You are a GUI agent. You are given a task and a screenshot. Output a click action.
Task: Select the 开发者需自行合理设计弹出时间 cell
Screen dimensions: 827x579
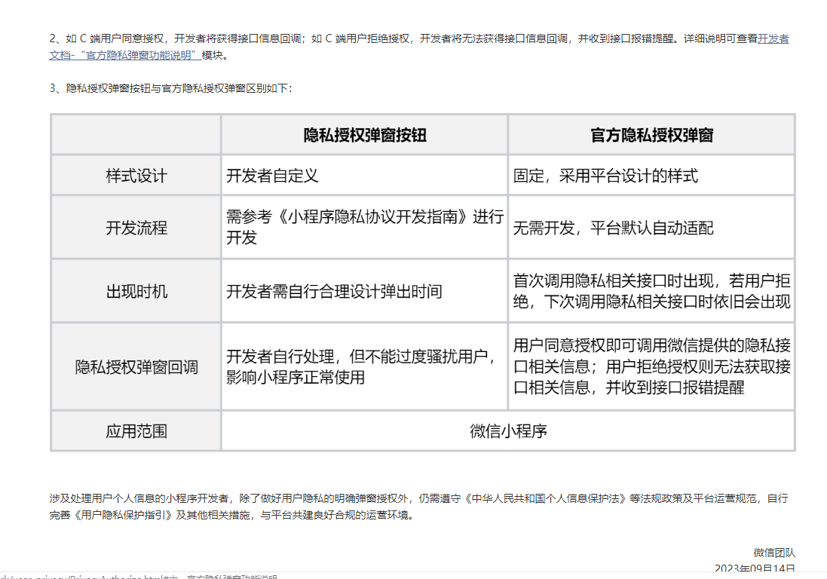(364, 291)
